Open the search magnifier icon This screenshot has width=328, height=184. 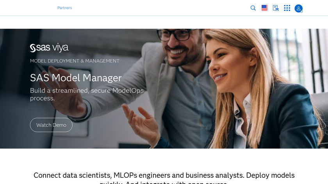coord(253,8)
